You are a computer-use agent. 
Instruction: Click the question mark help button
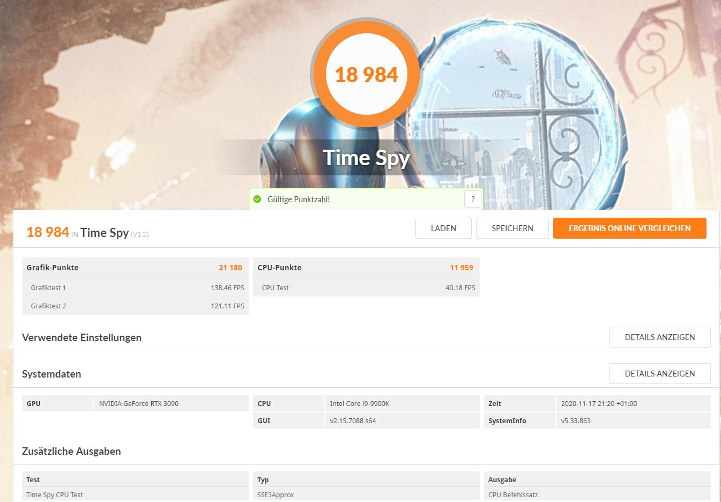(472, 199)
